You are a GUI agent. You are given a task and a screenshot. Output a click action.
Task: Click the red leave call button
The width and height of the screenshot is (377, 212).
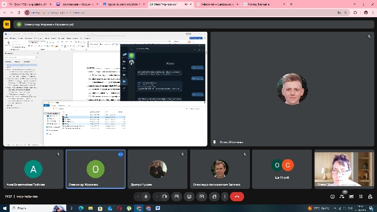[237, 196]
